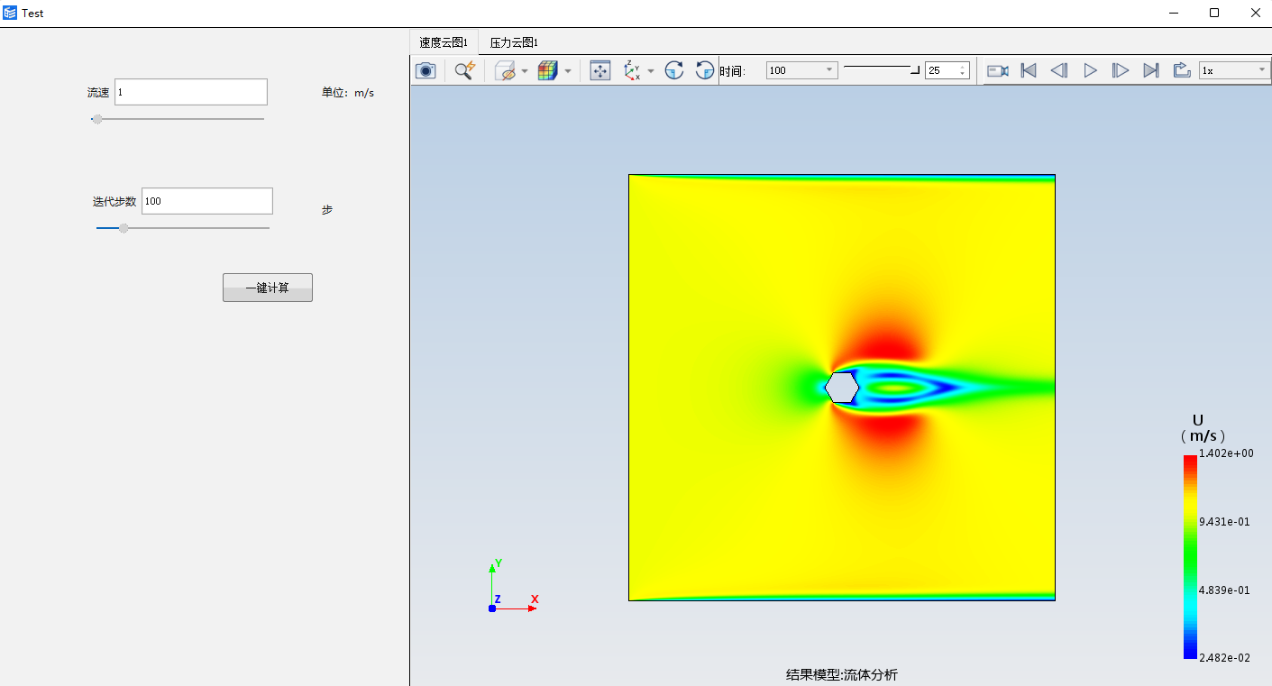Click the legend minimum value 2.482e-02
The image size is (1272, 686).
coord(1224,658)
